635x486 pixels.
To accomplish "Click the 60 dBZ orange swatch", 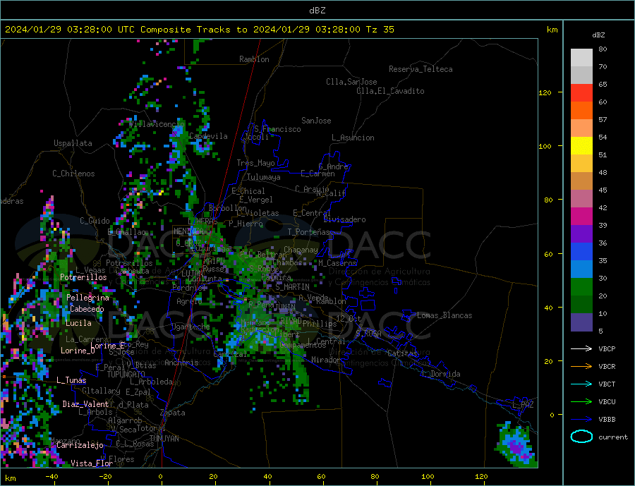I will point(581,111).
